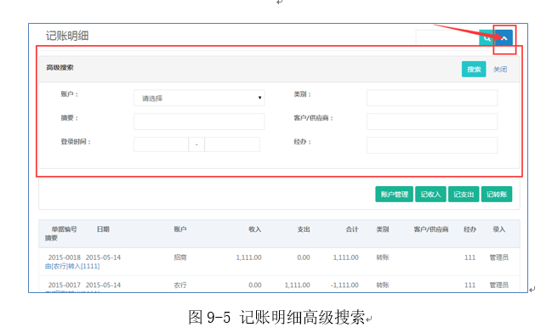Image resolution: width=552 pixels, height=333 pixels.
Task: Collapse advanced search with chevron-up button
Action: coord(504,37)
